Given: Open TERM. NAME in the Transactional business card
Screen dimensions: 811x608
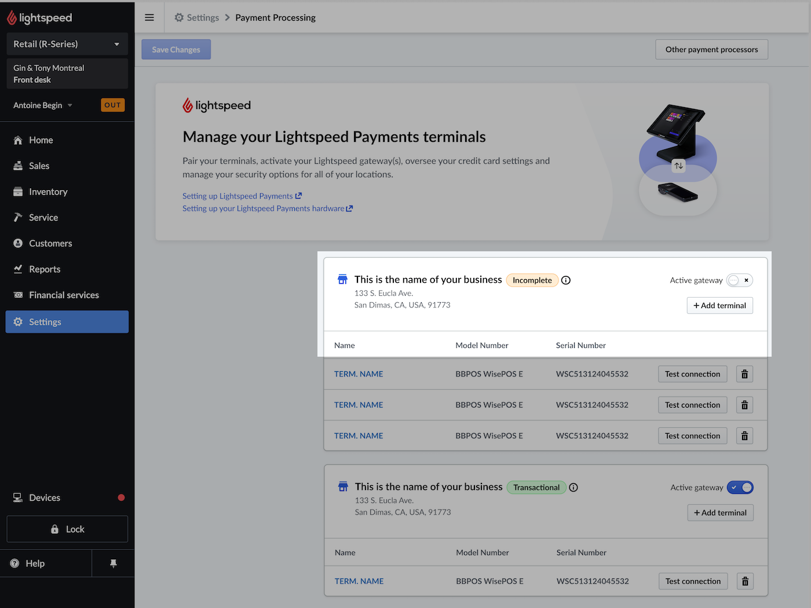Looking at the screenshot, I should [359, 581].
